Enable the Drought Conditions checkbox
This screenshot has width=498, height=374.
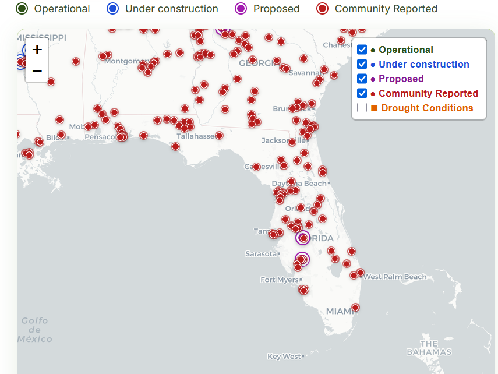click(x=362, y=108)
